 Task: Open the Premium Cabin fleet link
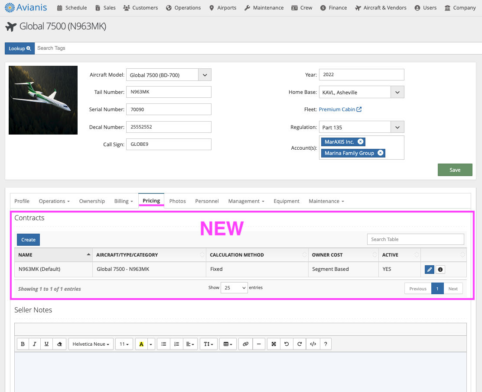340,109
